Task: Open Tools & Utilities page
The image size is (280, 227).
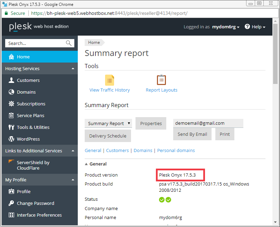Action: [40, 127]
